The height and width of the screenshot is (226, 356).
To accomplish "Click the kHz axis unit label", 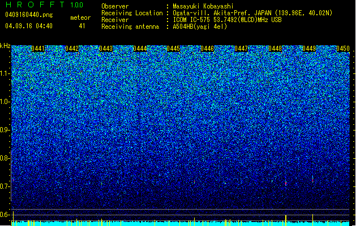I will pos(5,46).
